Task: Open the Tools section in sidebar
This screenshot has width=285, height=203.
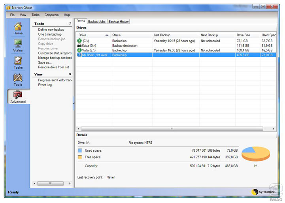Action: 18,80
